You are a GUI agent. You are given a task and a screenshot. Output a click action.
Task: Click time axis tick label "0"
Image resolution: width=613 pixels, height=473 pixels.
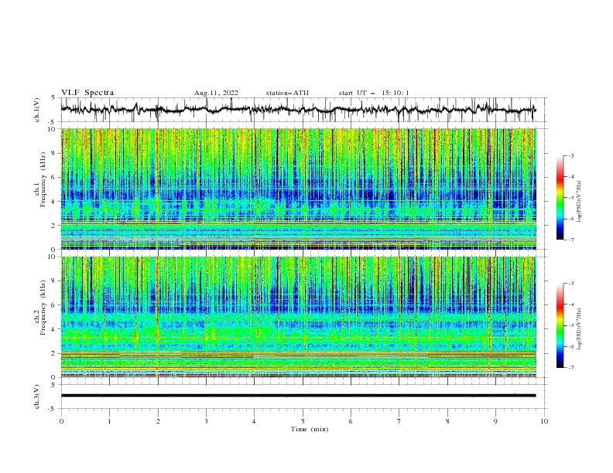[61, 421]
